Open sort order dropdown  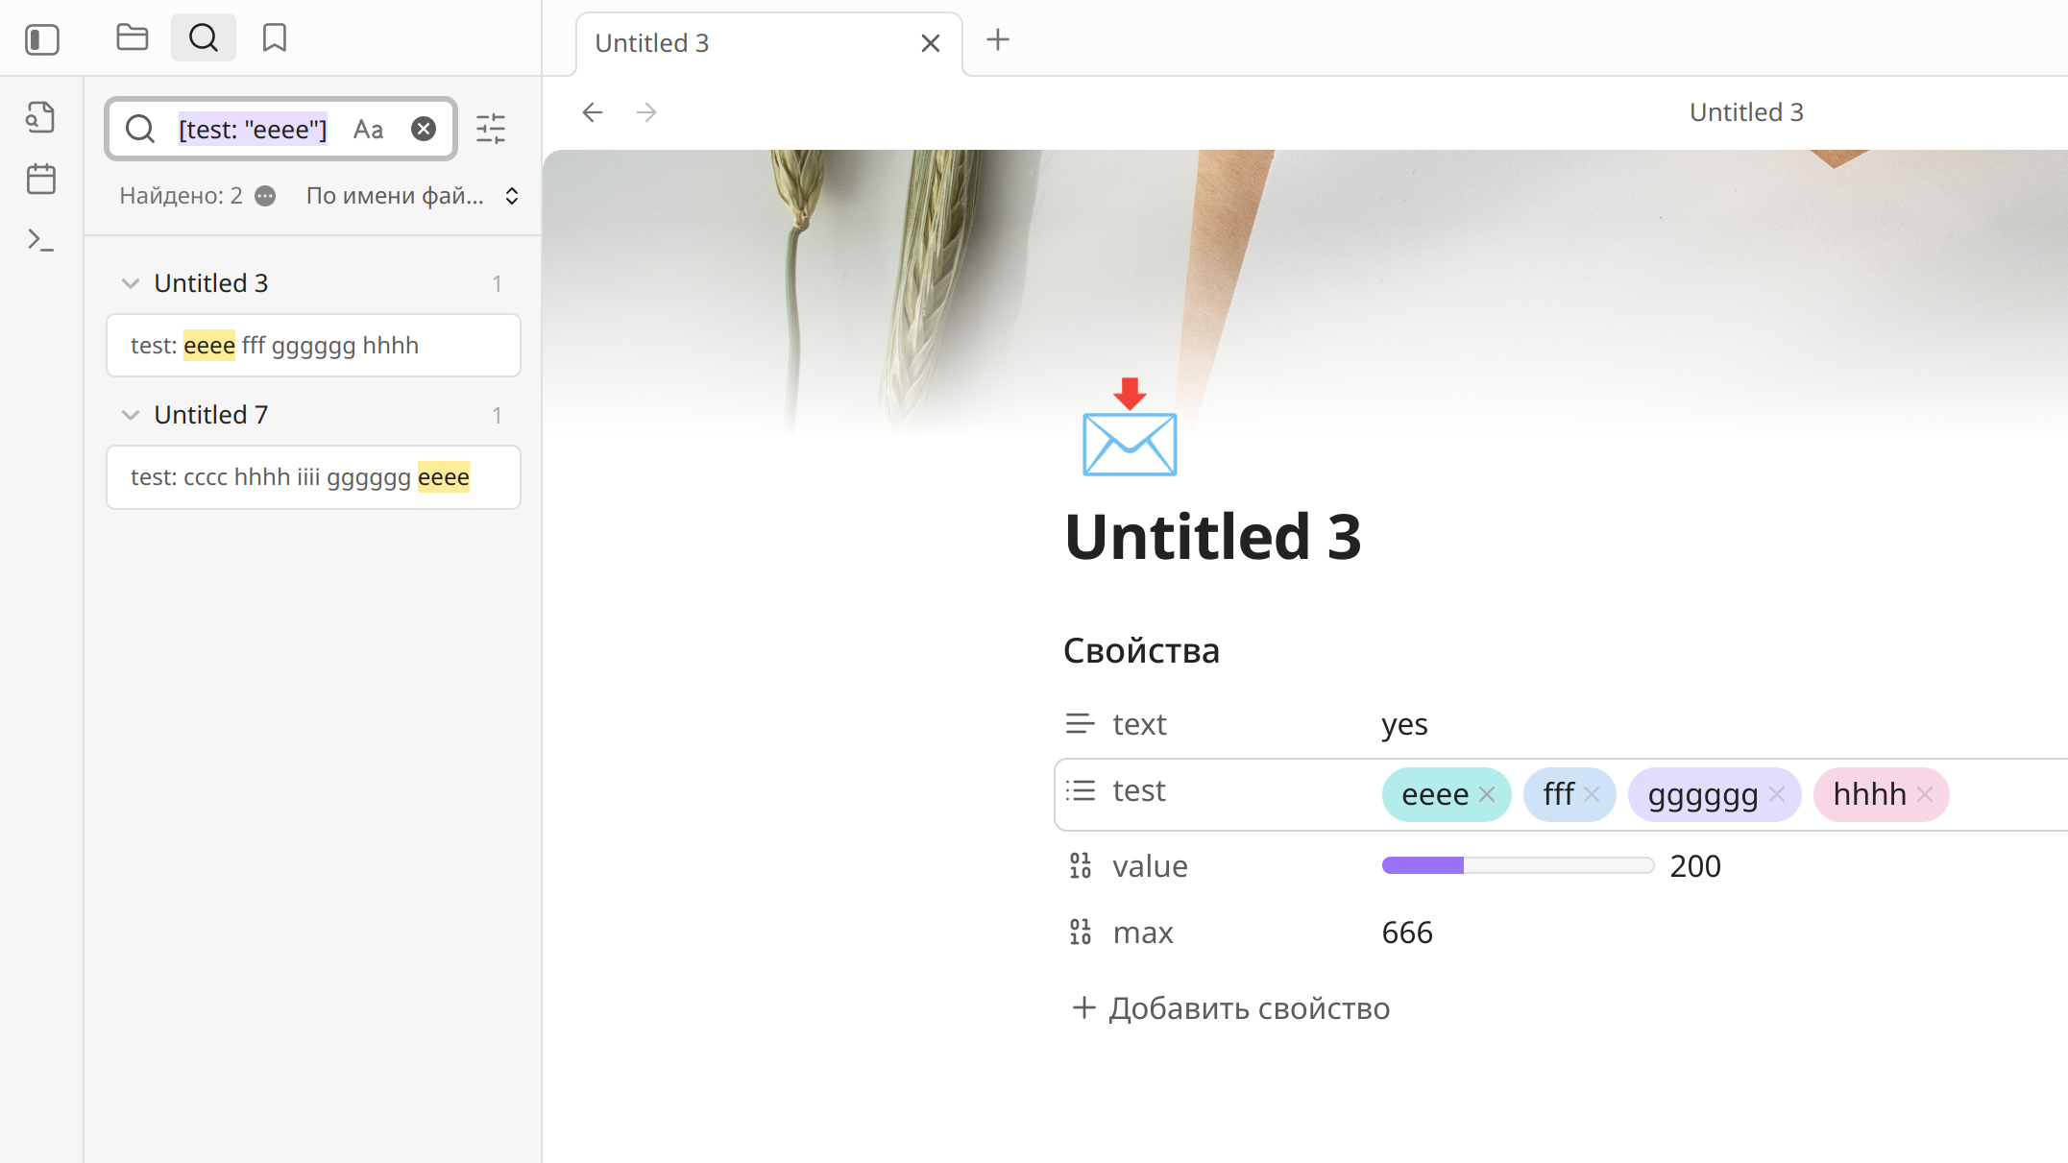tap(413, 196)
